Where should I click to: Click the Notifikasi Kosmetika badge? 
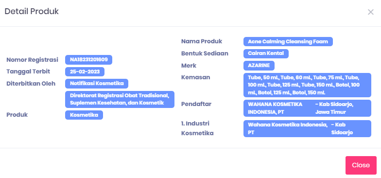pyautogui.click(x=97, y=84)
